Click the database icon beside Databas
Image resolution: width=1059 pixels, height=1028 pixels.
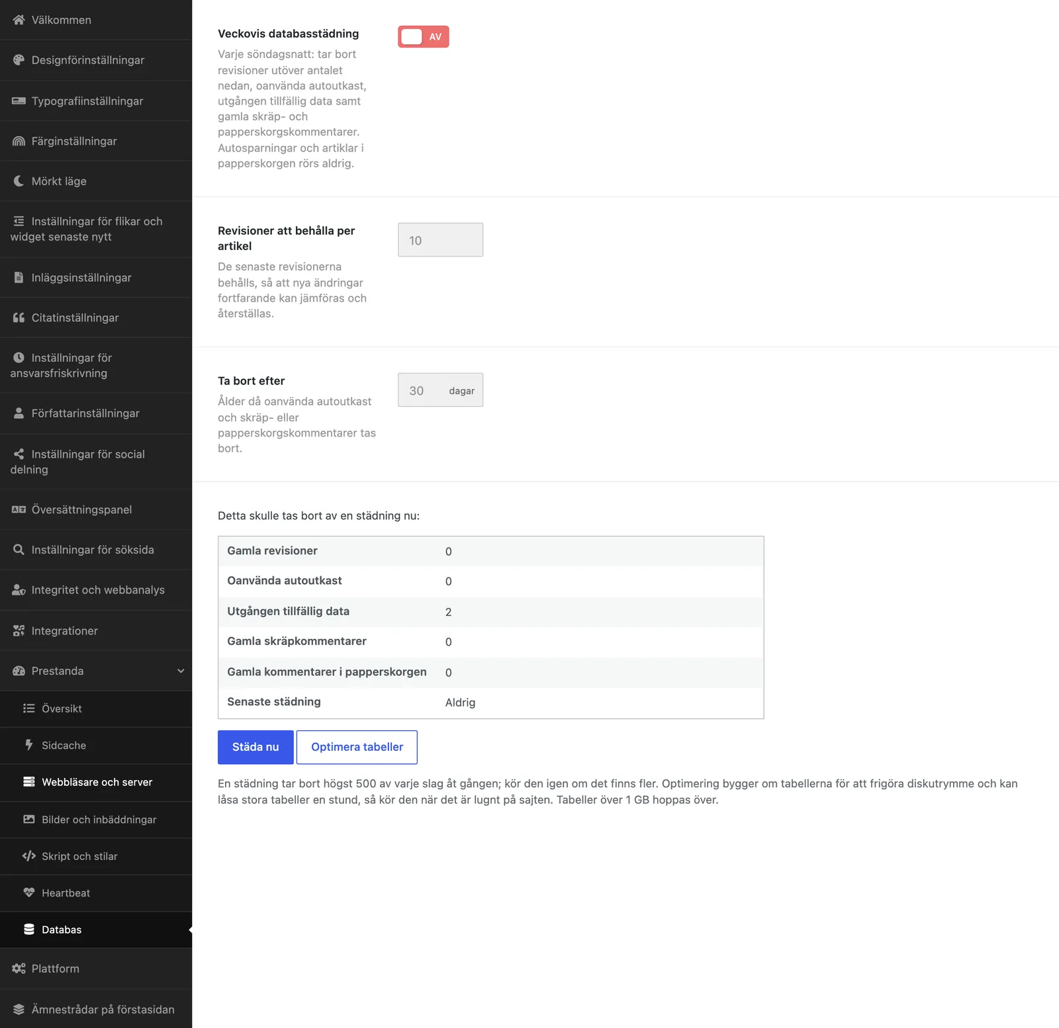click(29, 929)
